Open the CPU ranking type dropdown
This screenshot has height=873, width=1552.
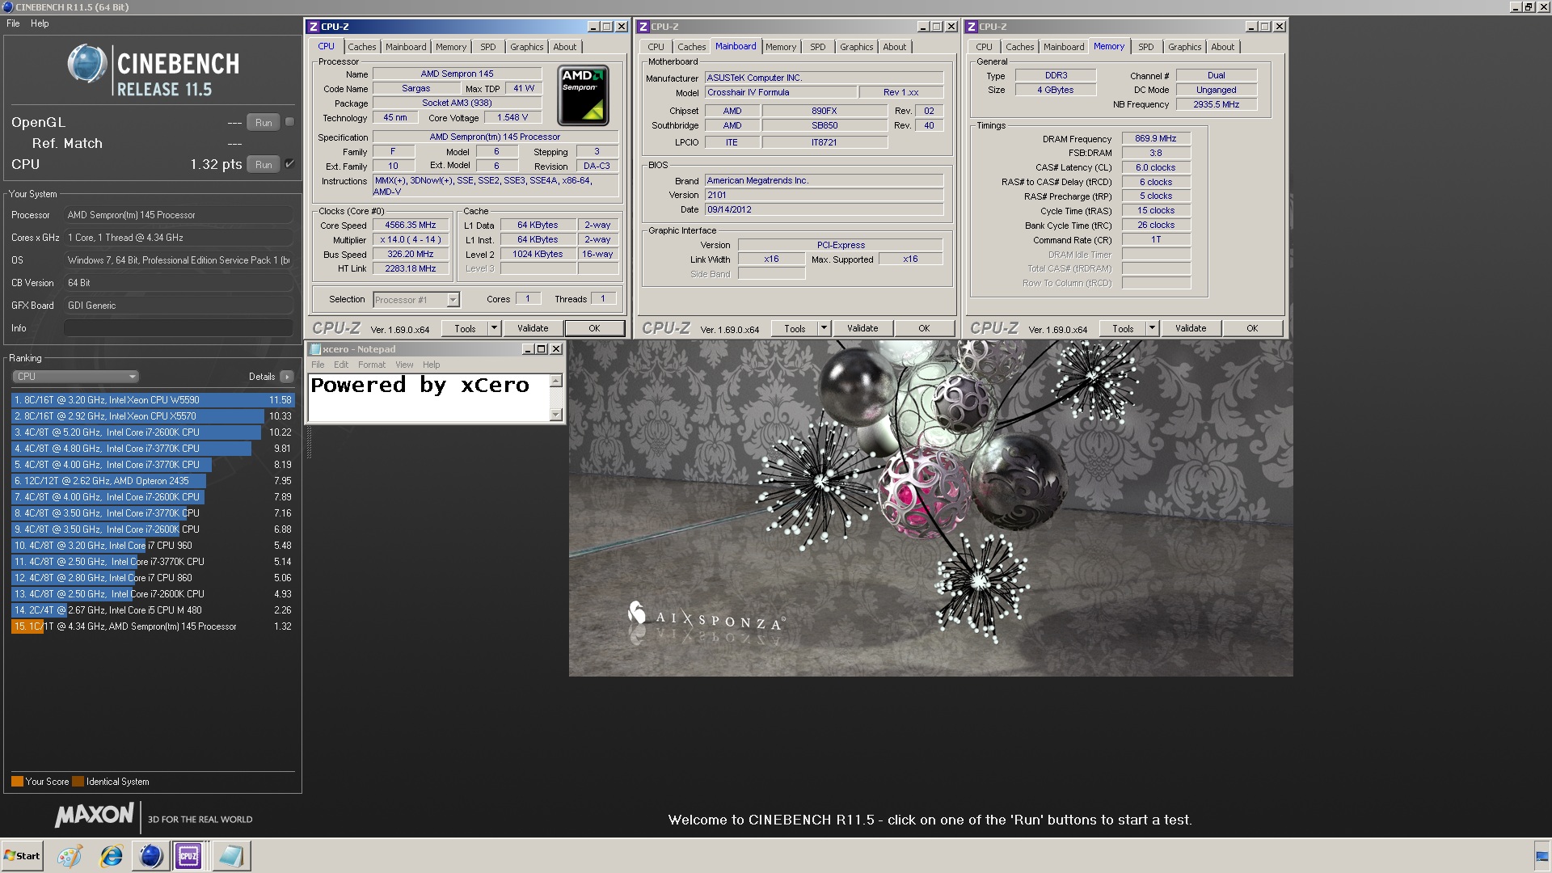(75, 377)
